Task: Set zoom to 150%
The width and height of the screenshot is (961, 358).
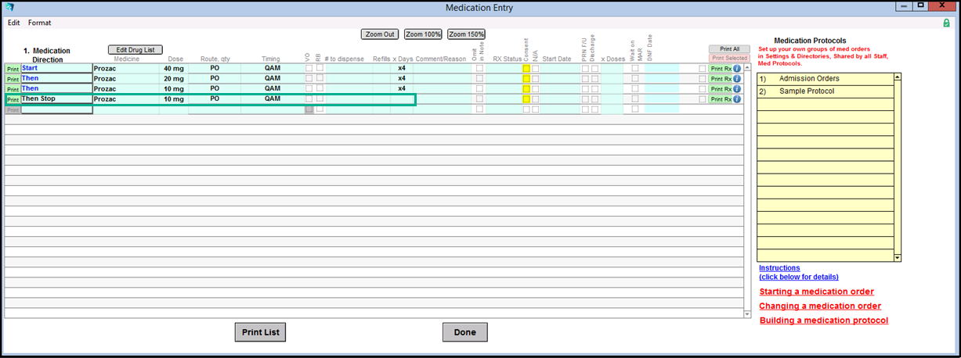Action: [466, 34]
